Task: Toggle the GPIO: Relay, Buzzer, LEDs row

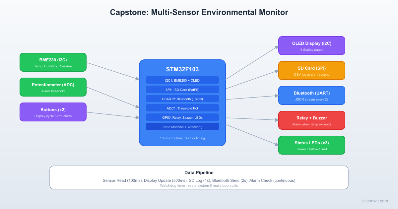Action: point(182,117)
